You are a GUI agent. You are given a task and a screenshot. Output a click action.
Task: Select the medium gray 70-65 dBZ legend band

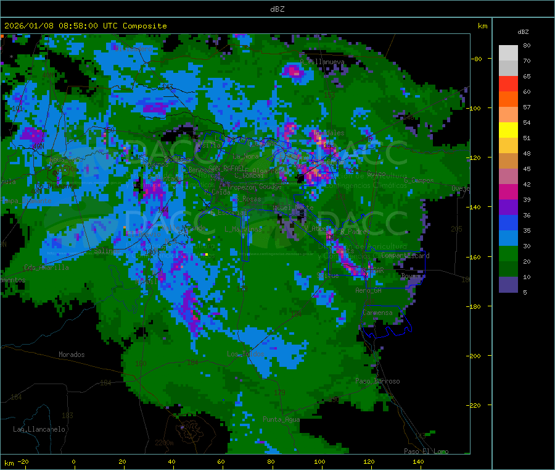coord(508,69)
